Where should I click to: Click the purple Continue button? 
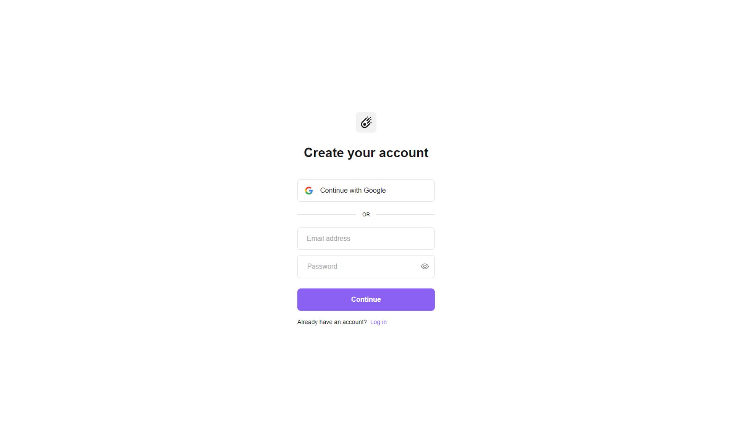[366, 299]
